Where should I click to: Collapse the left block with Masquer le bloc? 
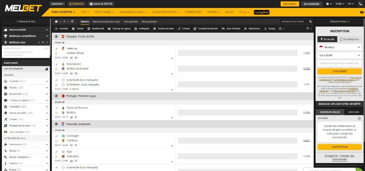pyautogui.click(x=26, y=21)
